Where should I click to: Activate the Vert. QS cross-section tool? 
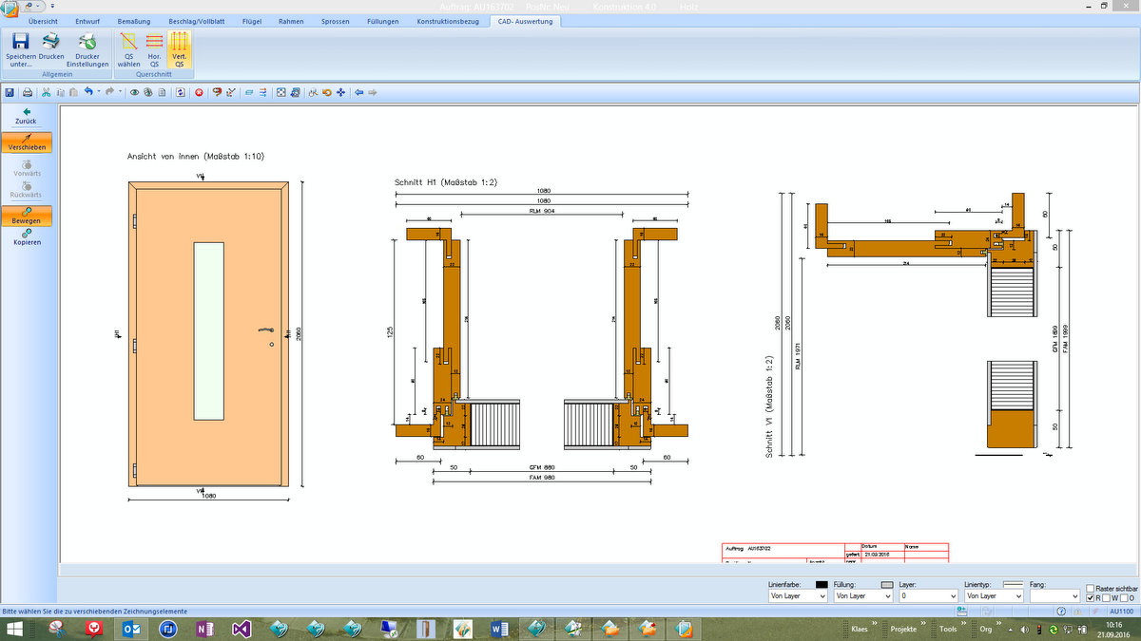[179, 47]
